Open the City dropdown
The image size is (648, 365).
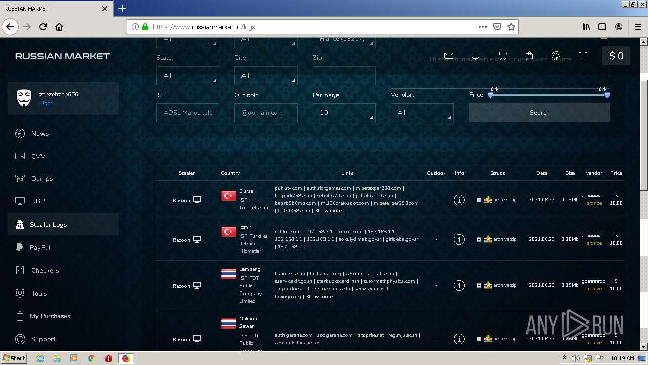(266, 76)
